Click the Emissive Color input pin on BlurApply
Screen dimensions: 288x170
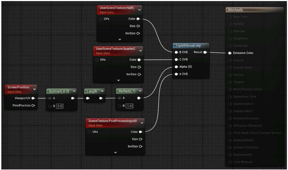(230, 53)
